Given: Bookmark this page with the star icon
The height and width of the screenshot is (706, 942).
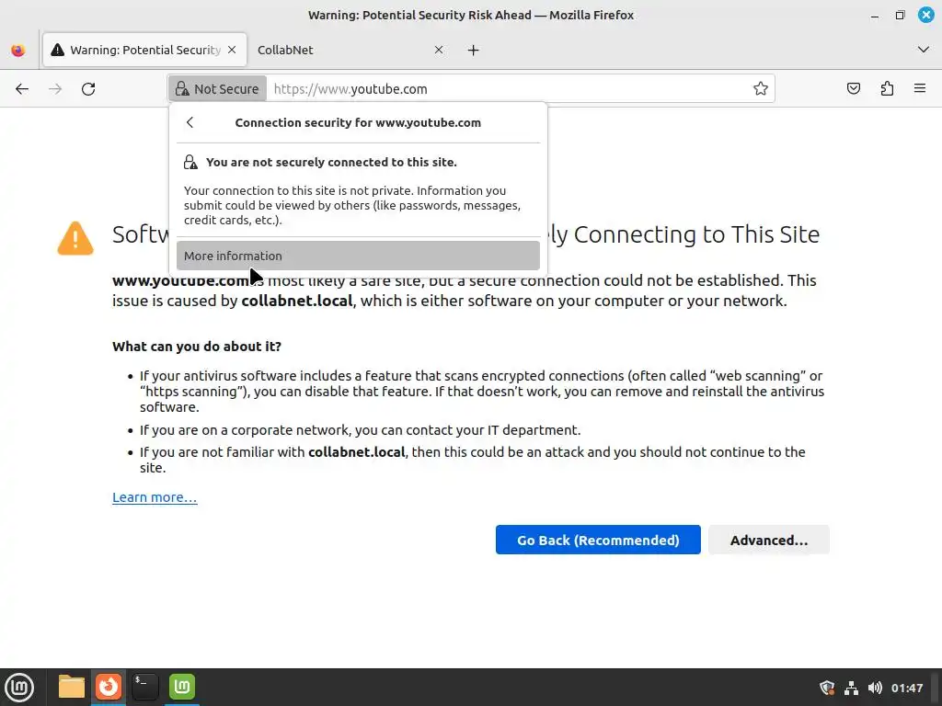Looking at the screenshot, I should click(x=761, y=89).
